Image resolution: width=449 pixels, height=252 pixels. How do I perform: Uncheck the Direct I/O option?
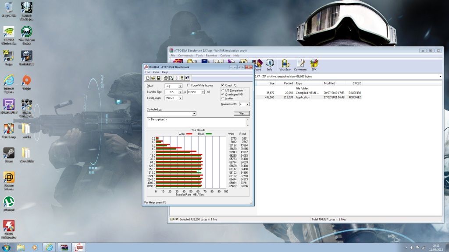tap(223, 85)
